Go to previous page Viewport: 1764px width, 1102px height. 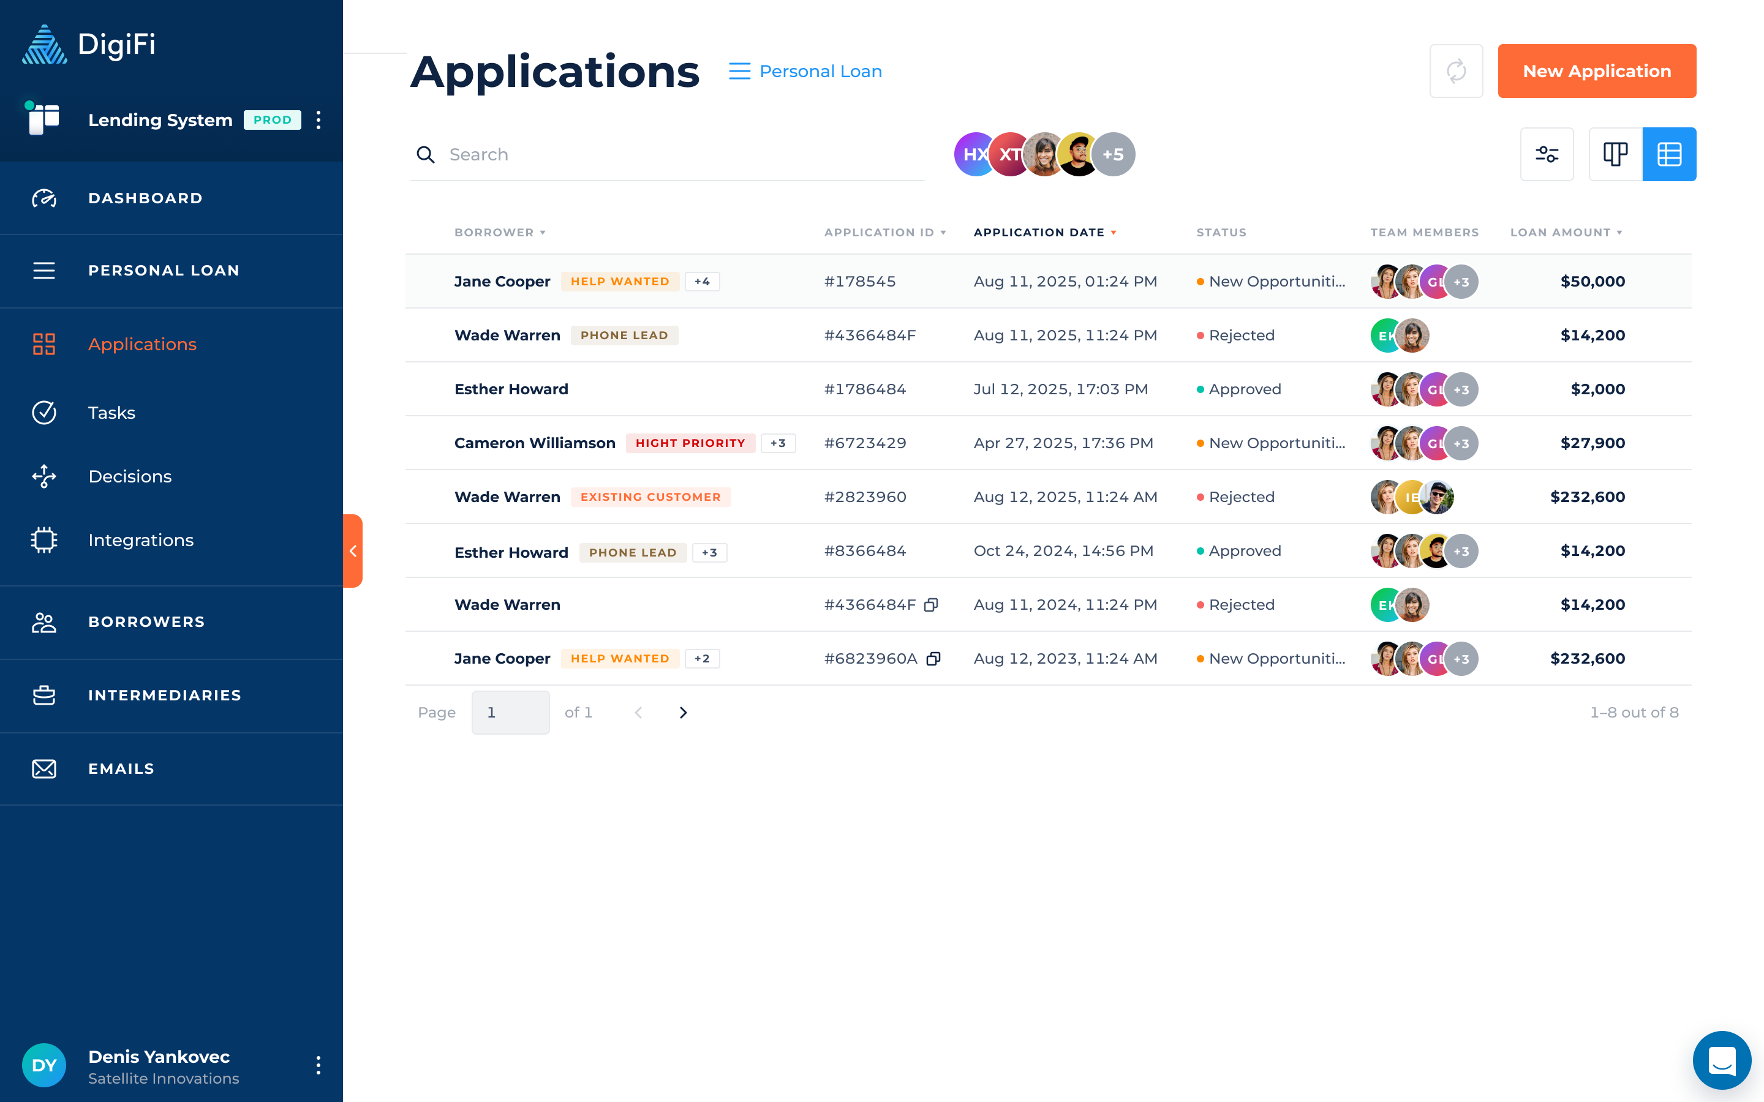pos(639,712)
